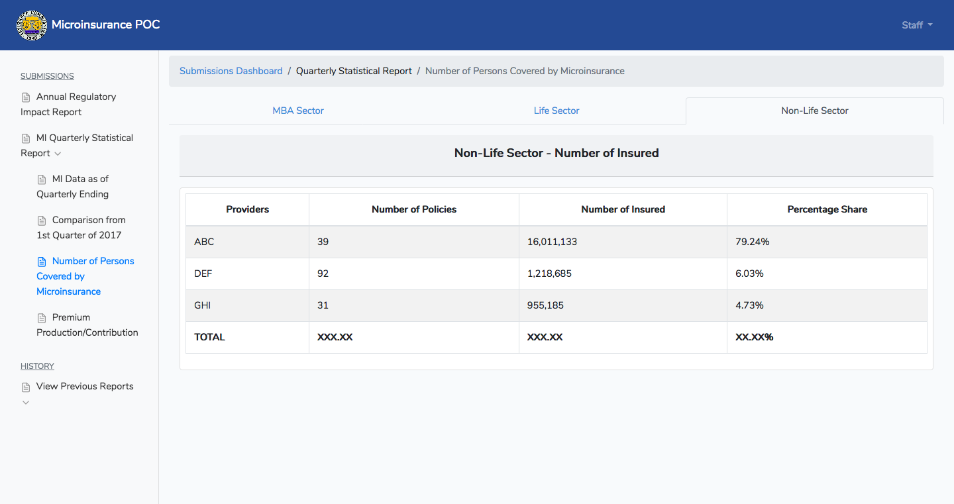The height and width of the screenshot is (504, 954).
Task: Click the Providers column header
Action: coord(247,209)
